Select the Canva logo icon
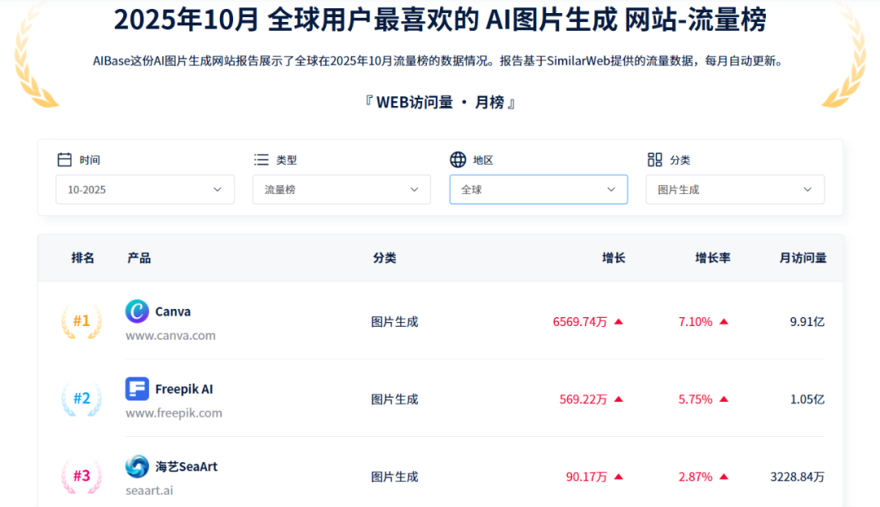This screenshot has width=880, height=507. 136,311
